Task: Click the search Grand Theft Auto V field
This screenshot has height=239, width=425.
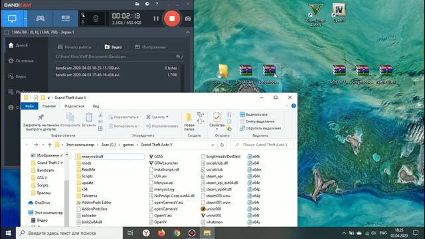Action: tap(262, 145)
